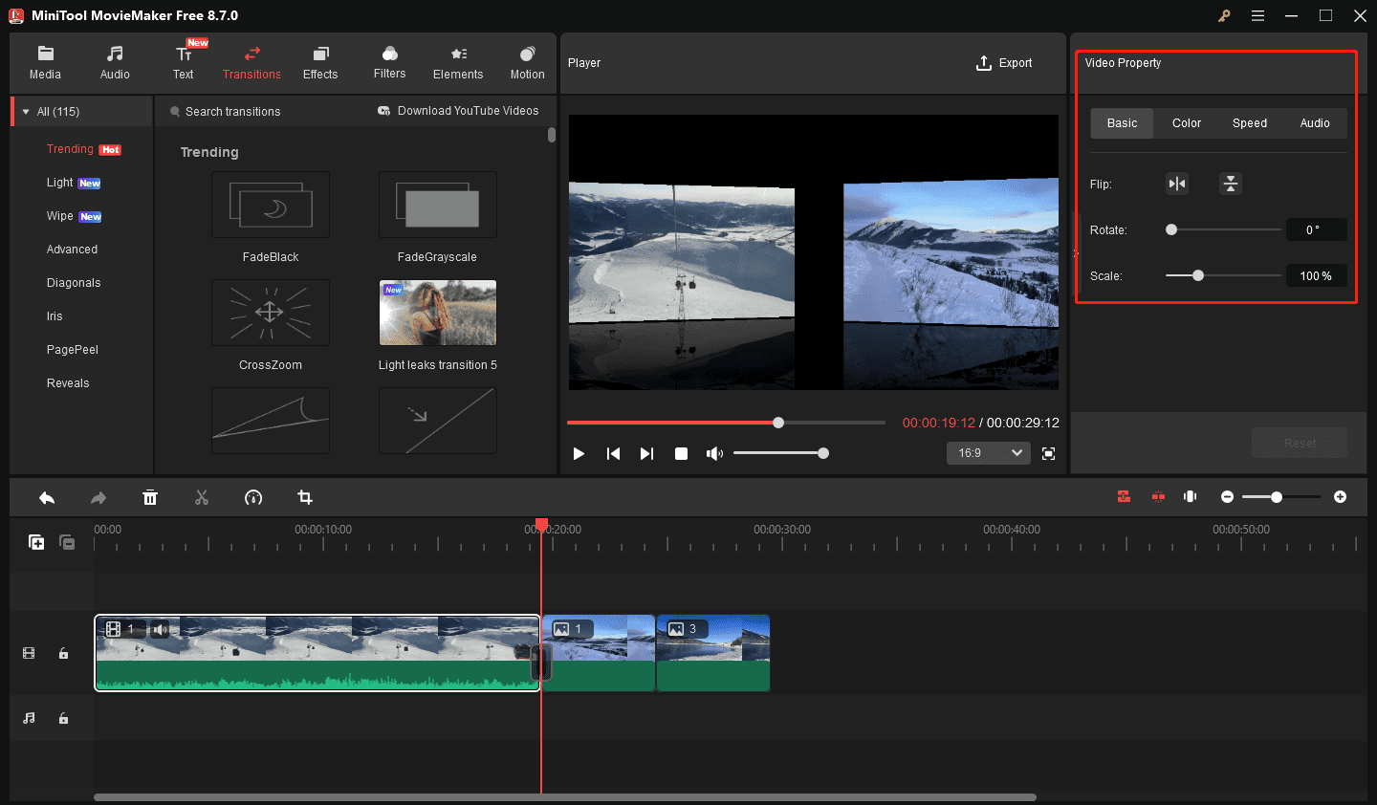Open Download YouTube Videos link
1377x805 pixels.
coord(458,111)
